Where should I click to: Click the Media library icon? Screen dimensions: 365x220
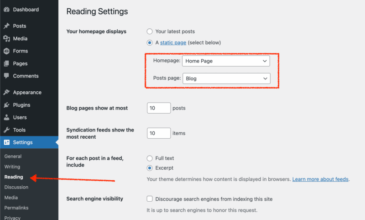pyautogui.click(x=6, y=39)
